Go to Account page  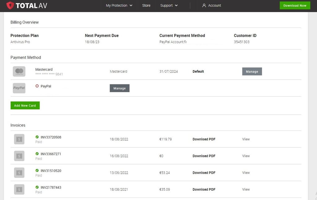[x=211, y=6]
